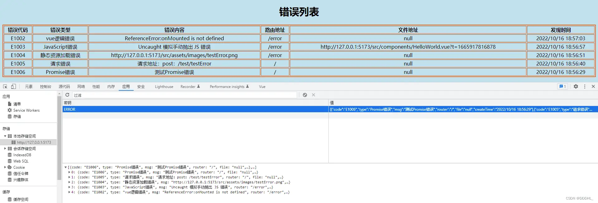
Task: Open the Vue devtools tab
Action: click(x=262, y=87)
